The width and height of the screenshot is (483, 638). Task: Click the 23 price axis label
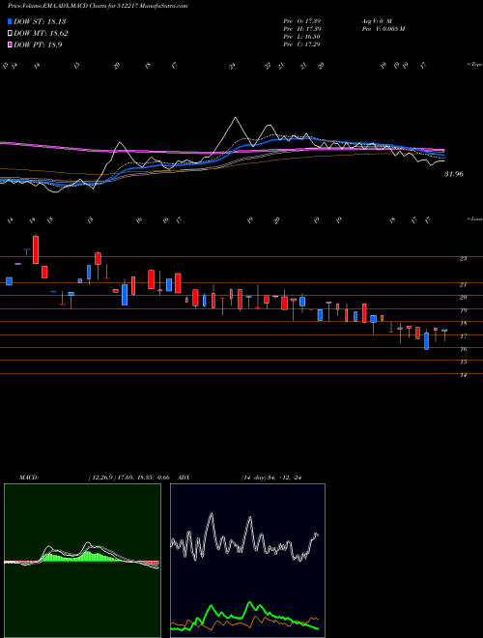(x=463, y=259)
